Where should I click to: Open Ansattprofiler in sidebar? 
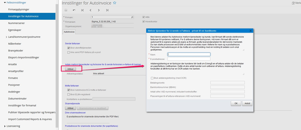(x=16, y=71)
